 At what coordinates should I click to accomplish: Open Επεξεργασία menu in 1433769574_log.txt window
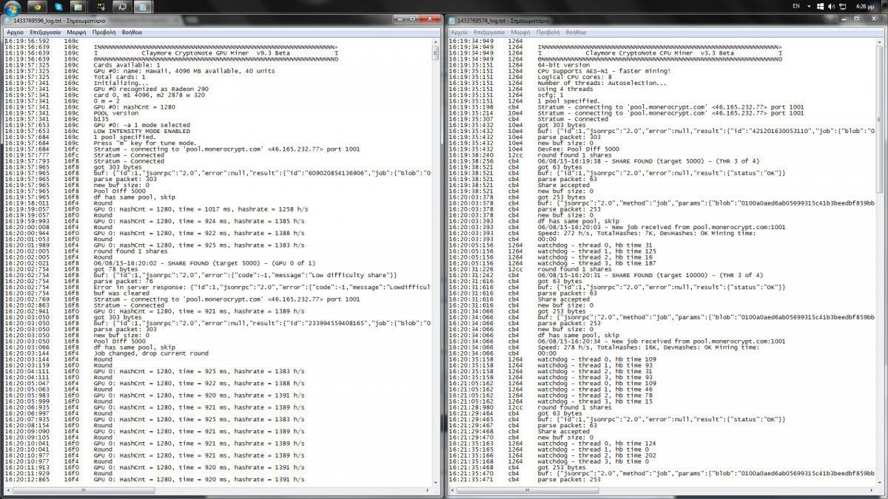[x=489, y=33]
